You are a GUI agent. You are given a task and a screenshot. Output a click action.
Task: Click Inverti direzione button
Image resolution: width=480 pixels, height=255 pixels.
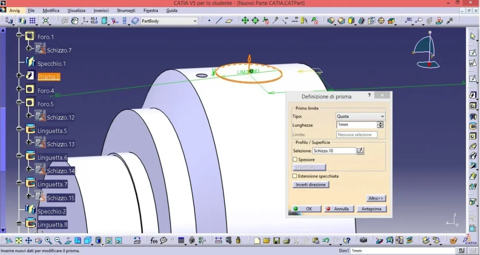click(x=311, y=184)
